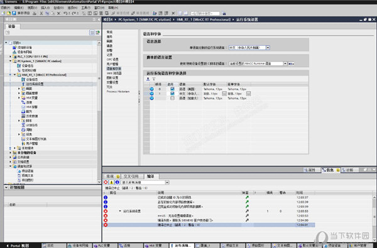This screenshot has height=248, width=377.
Task: Select the 编译 tab
Action: [x=151, y=176]
